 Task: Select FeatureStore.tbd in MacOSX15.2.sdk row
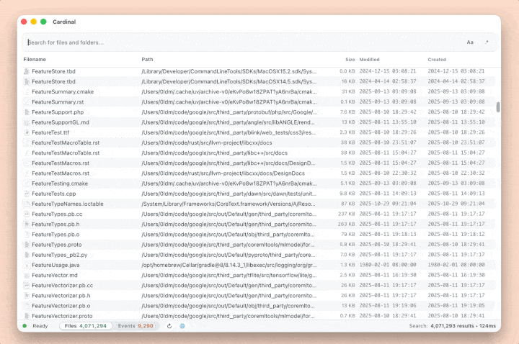[53, 71]
